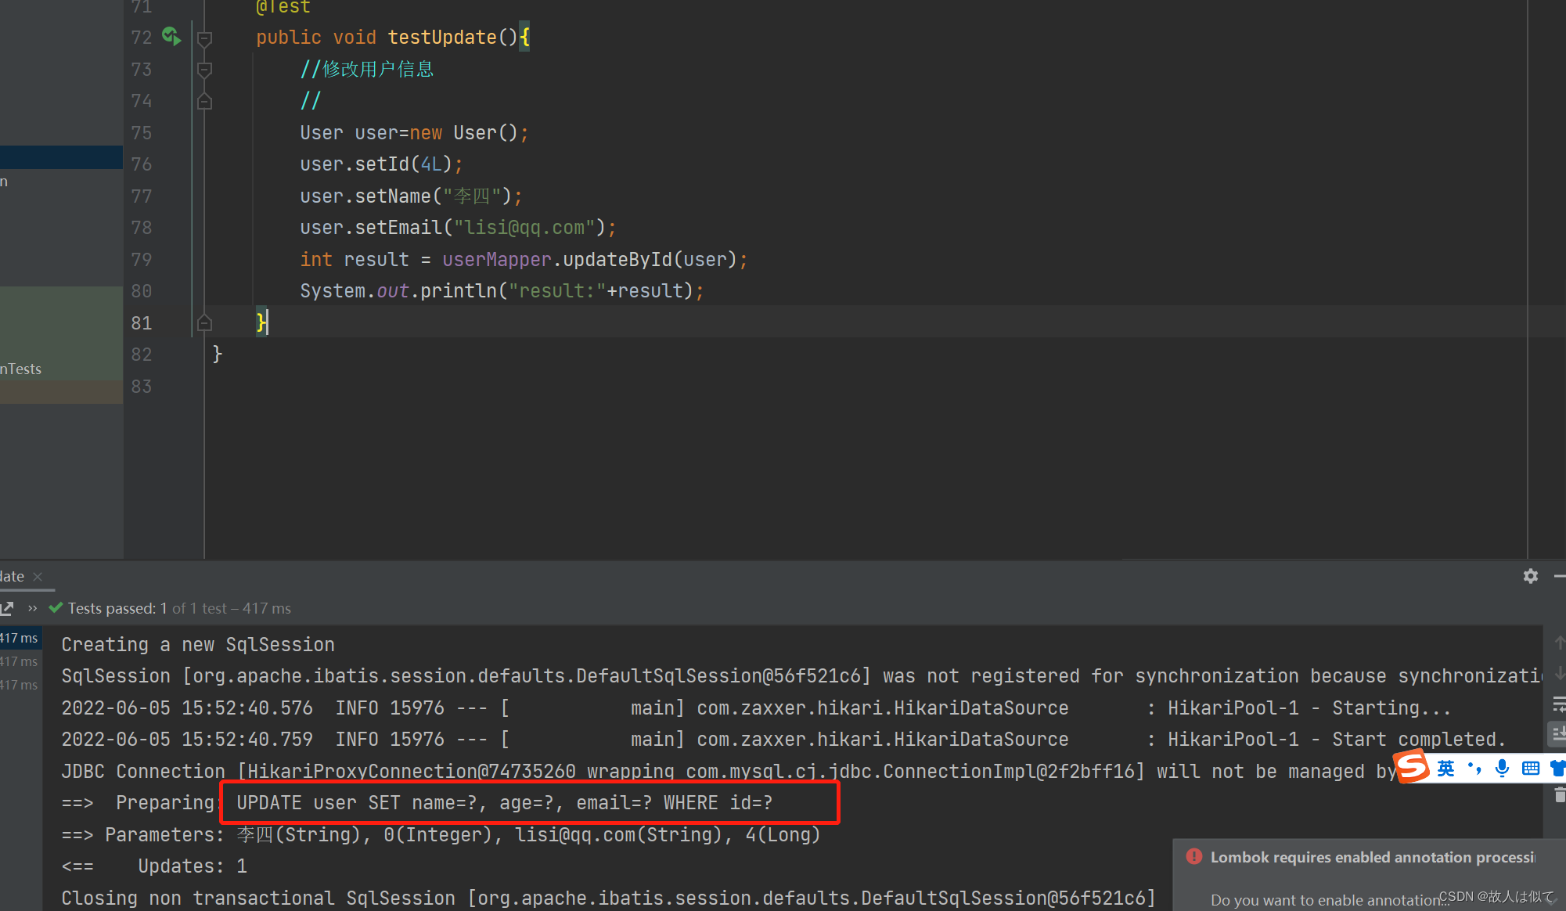Click '@Test' annotation on line 71

click(283, 7)
